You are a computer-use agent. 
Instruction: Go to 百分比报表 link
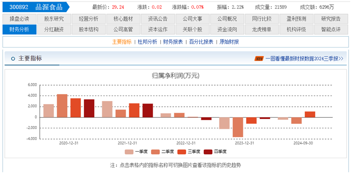coord(201,42)
